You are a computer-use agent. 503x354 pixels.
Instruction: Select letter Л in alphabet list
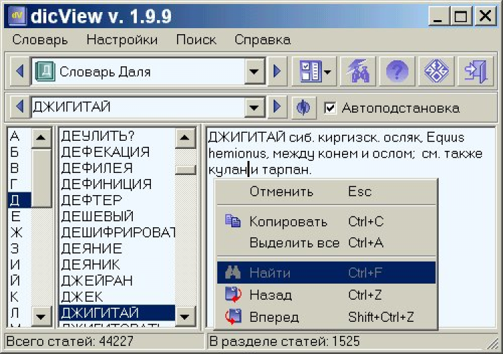click(19, 312)
